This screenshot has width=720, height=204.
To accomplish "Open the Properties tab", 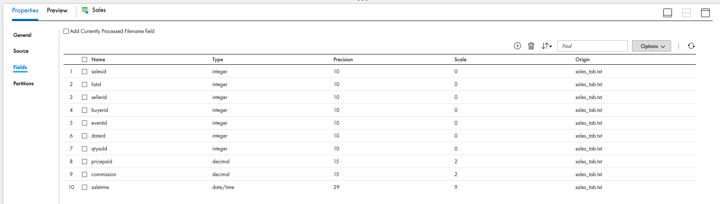I will [x=25, y=10].
